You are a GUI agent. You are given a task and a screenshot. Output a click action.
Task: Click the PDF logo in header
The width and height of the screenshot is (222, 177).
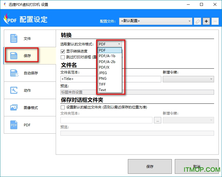(x=10, y=19)
